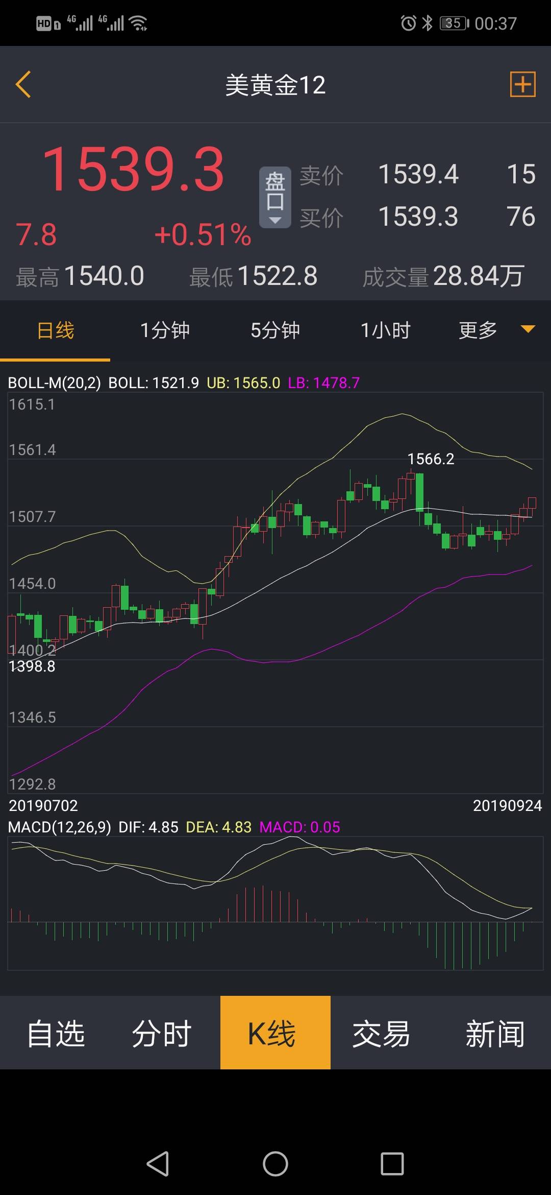Tap the Bluetooth icon in status bar
This screenshot has height=1195, width=551.
pyautogui.click(x=428, y=23)
